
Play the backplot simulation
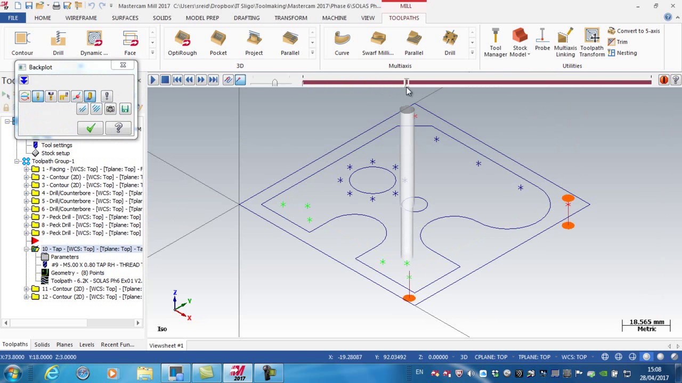(153, 80)
